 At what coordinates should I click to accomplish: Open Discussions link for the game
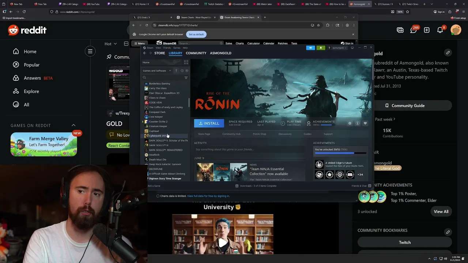pyautogui.click(x=285, y=134)
